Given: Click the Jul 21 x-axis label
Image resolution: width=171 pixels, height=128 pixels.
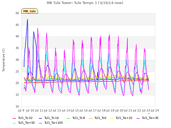Looking at the screenshot, I should click(128, 110).
